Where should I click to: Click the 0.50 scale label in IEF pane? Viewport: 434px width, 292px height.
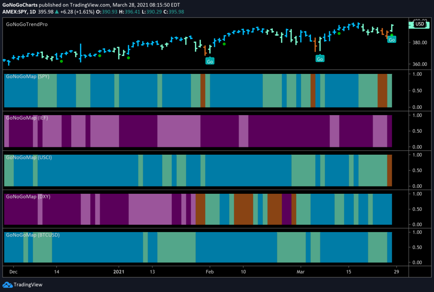(417, 131)
